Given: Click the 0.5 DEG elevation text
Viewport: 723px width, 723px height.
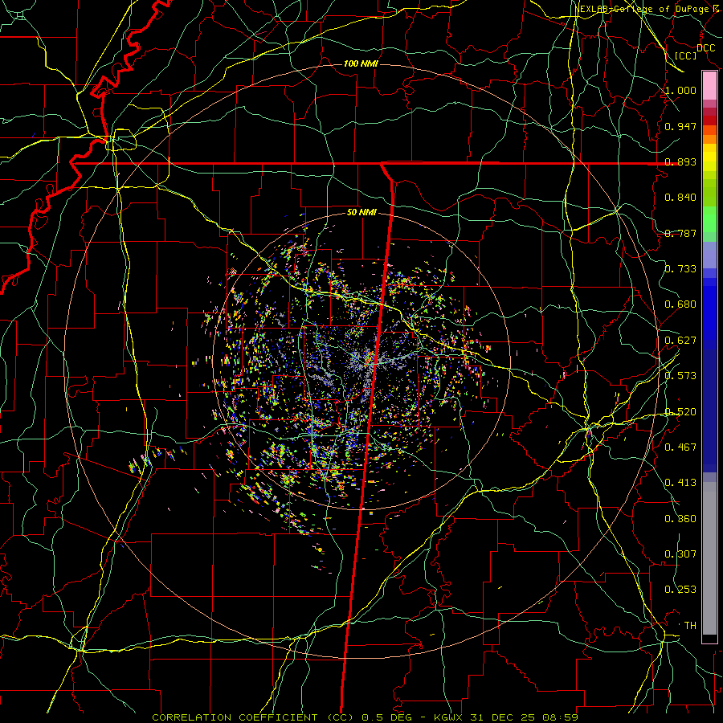Looking at the screenshot, I should click(386, 717).
